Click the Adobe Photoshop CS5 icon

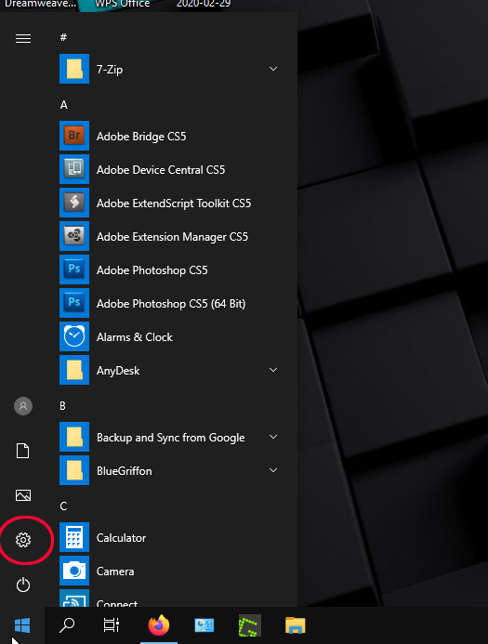[x=74, y=269]
